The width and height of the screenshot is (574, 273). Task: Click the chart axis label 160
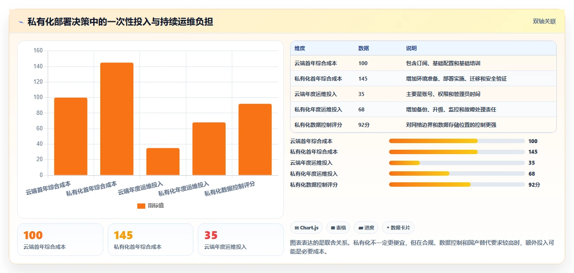pyautogui.click(x=38, y=51)
